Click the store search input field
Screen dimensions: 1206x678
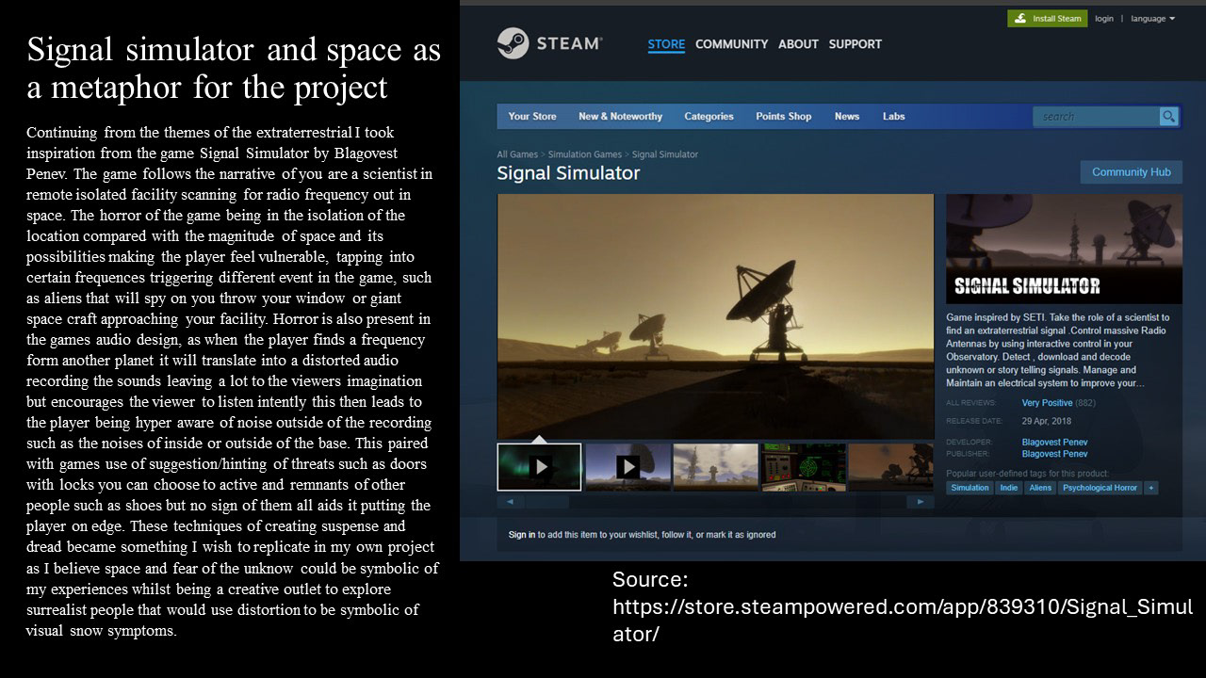point(1097,117)
